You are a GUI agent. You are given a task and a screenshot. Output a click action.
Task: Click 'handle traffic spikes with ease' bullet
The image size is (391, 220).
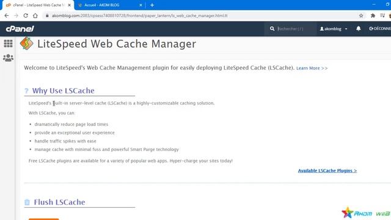click(65, 141)
